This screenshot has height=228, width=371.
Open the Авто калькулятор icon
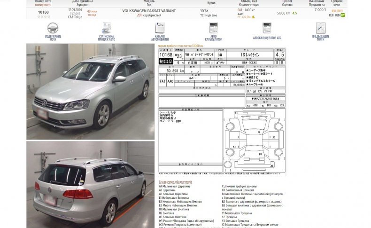(213, 28)
